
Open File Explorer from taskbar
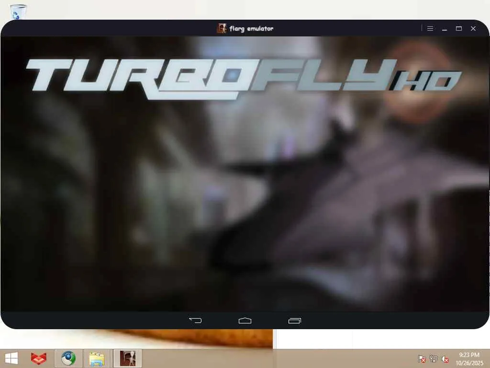(97, 358)
